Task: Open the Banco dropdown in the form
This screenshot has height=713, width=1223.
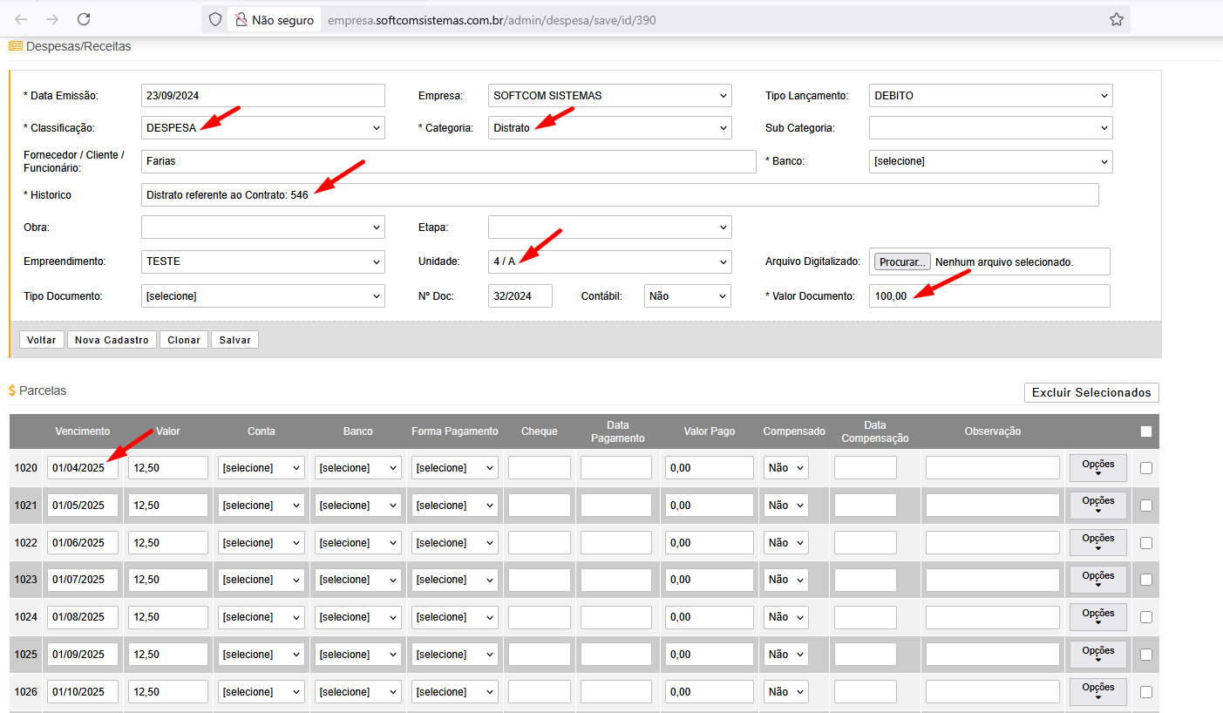Action: click(x=990, y=161)
